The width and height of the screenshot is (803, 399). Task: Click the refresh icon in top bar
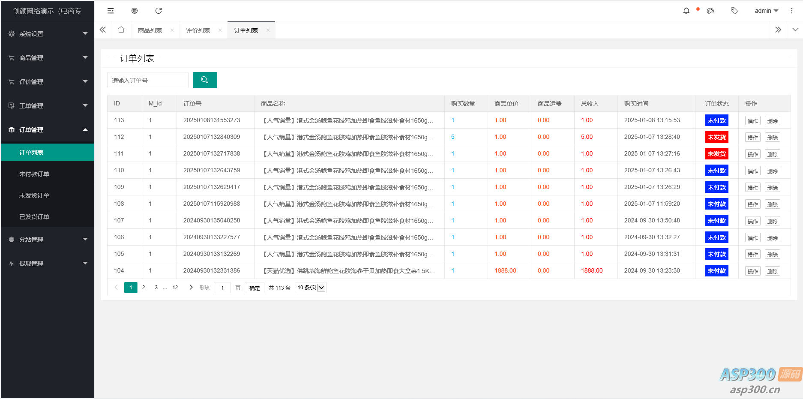tap(159, 11)
